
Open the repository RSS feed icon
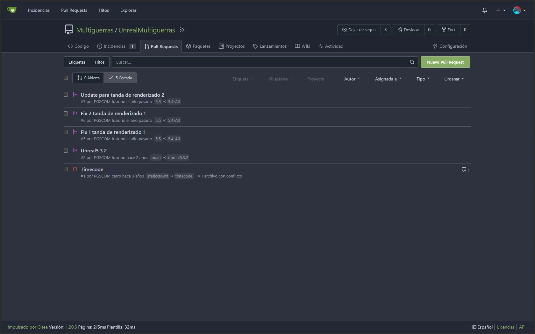click(182, 30)
